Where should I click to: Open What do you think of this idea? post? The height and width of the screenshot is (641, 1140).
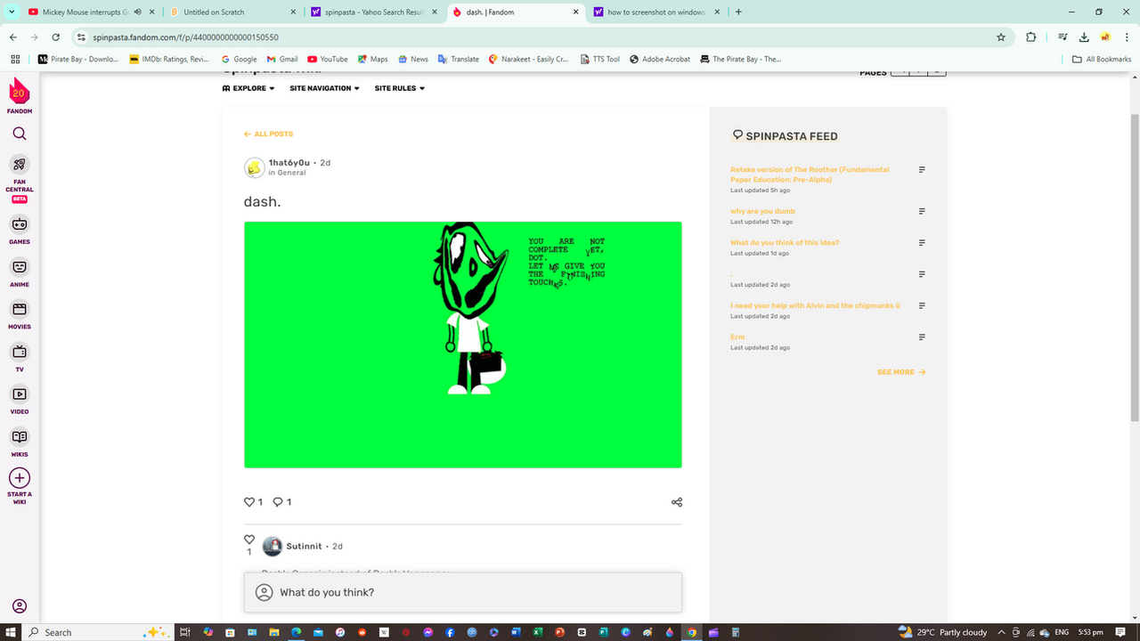click(785, 242)
